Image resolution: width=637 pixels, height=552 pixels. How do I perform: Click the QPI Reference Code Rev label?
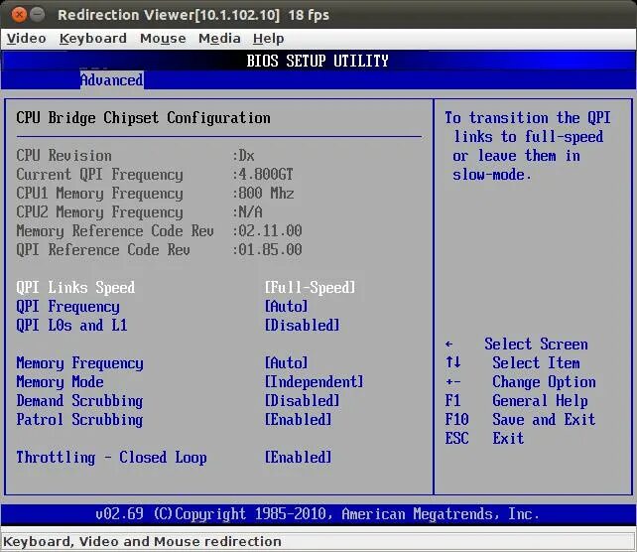pyautogui.click(x=103, y=249)
